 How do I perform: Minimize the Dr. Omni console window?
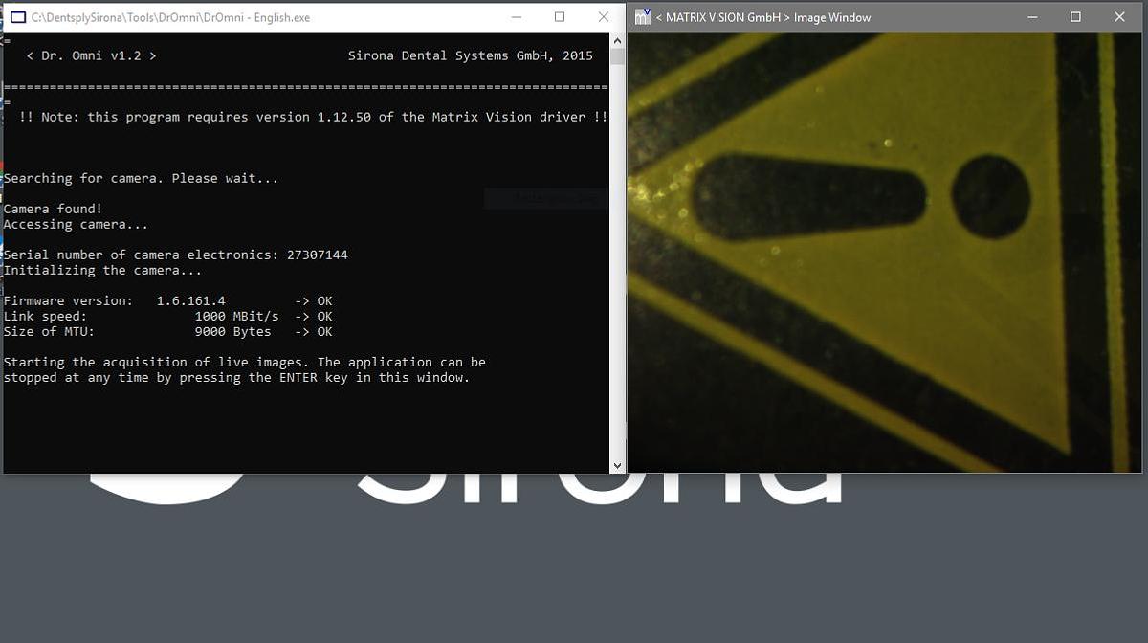click(x=516, y=17)
